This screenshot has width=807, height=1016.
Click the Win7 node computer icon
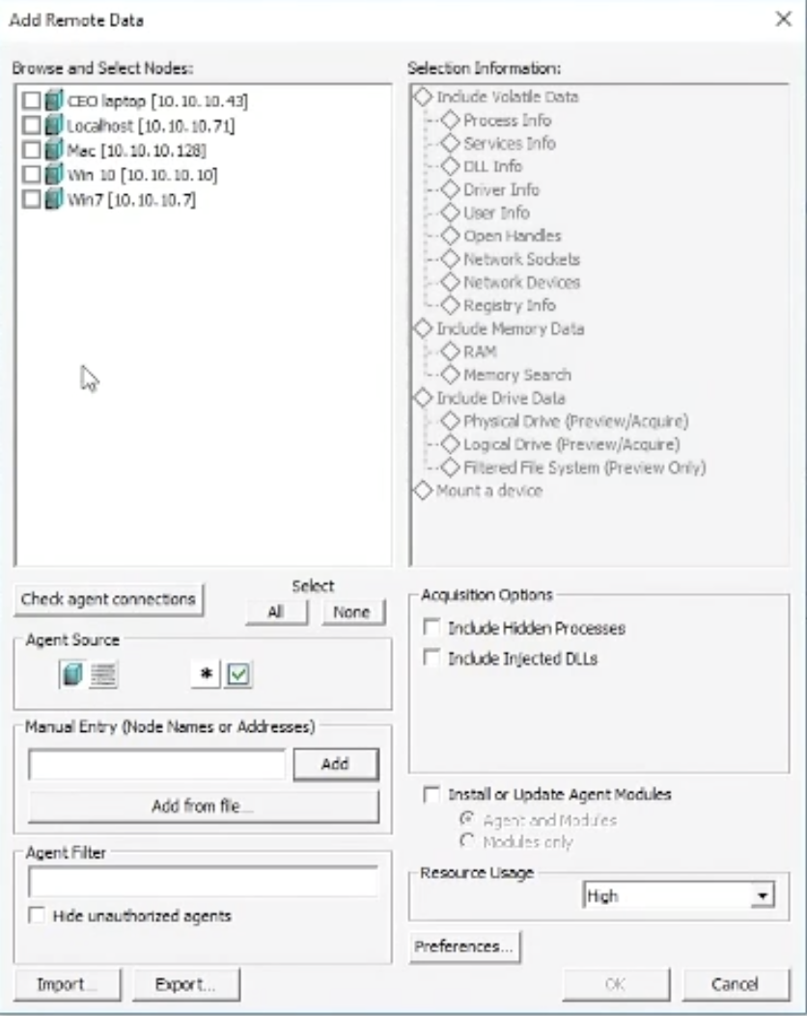[x=54, y=201]
